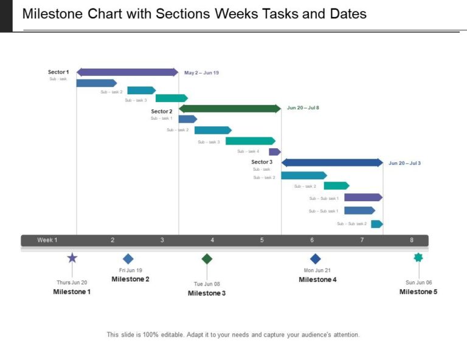Click the green diamond Milestone 3 marker
Screen dimensions: 467x350
pos(207,259)
